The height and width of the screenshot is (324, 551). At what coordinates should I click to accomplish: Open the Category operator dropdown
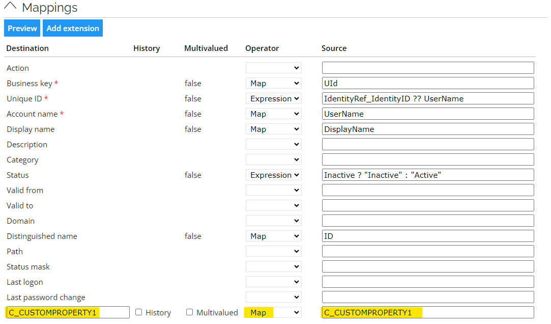pyautogui.click(x=273, y=160)
